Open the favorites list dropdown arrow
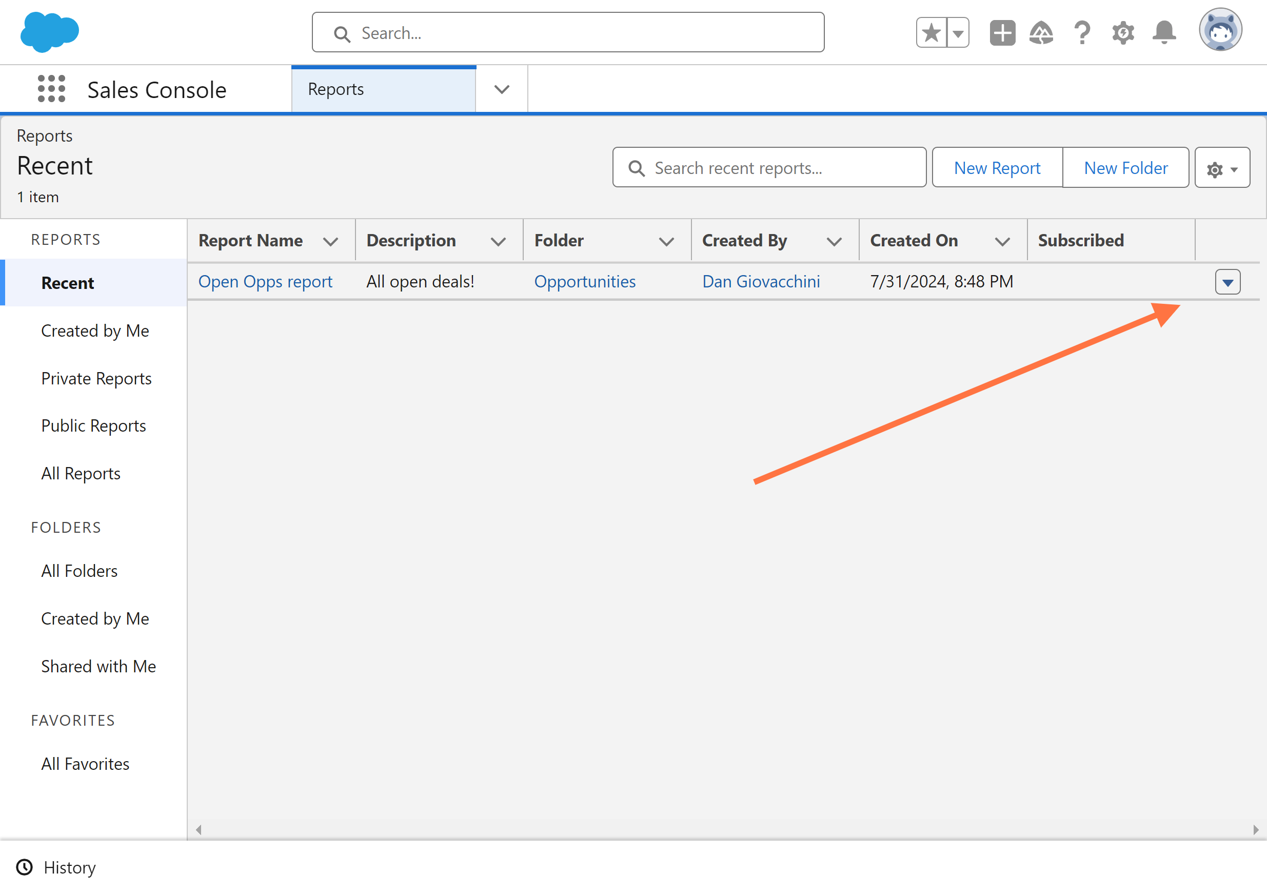 pyautogui.click(x=958, y=32)
